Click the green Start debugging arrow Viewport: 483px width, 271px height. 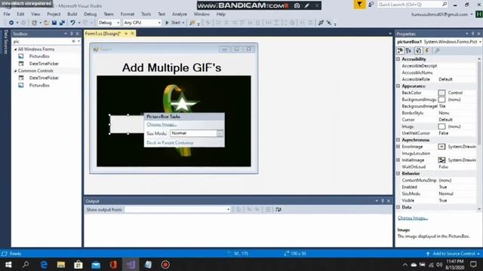[x=167, y=23]
